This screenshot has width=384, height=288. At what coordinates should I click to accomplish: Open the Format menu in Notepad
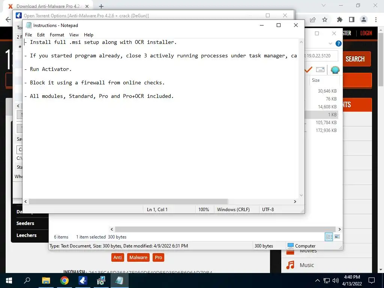click(57, 35)
